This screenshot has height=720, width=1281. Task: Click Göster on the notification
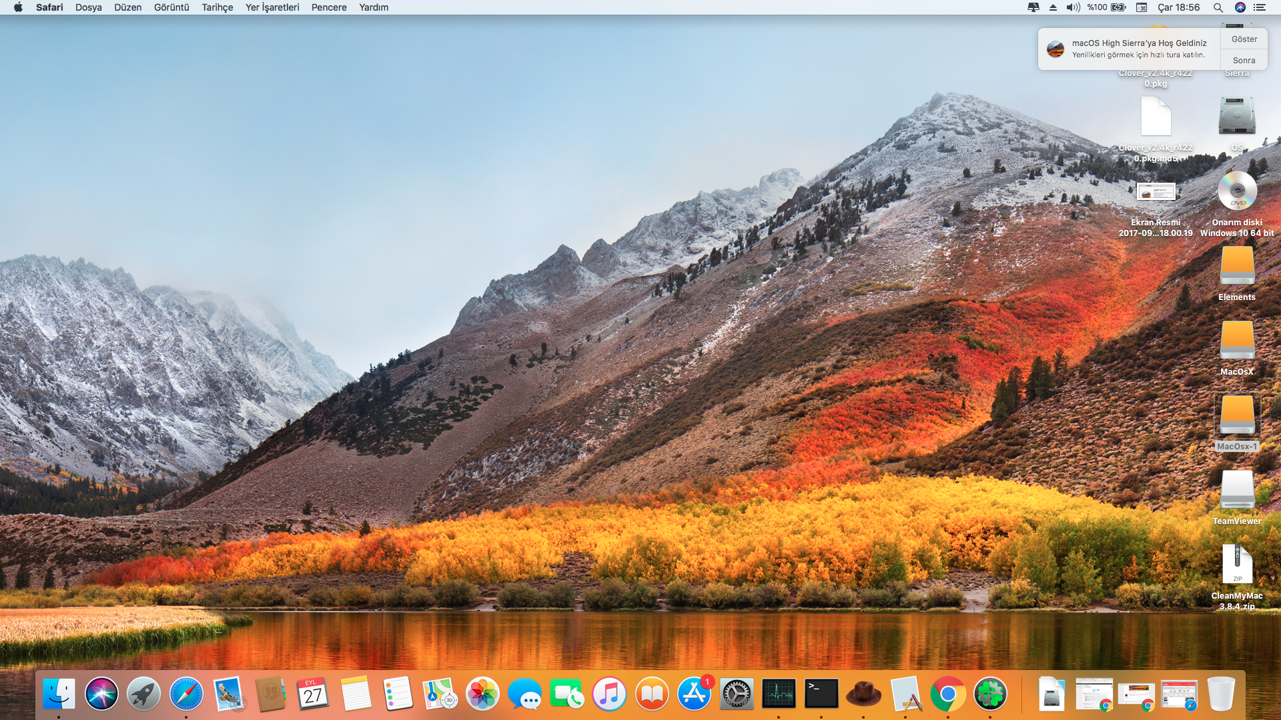(1244, 39)
